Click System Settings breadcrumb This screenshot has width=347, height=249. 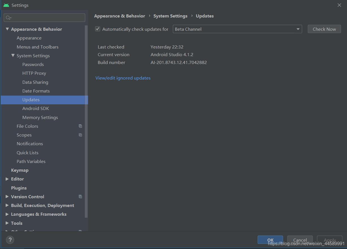(x=170, y=16)
